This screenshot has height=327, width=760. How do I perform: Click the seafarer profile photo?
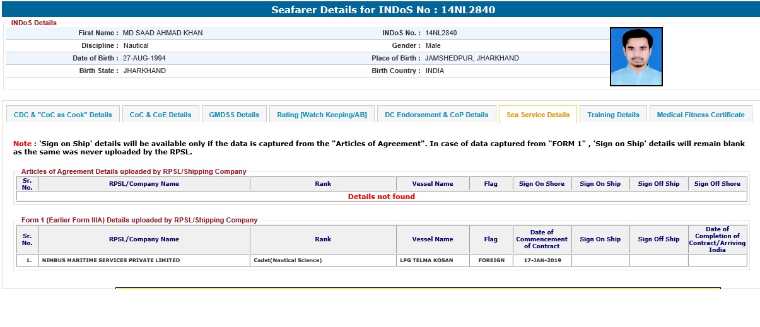click(636, 57)
